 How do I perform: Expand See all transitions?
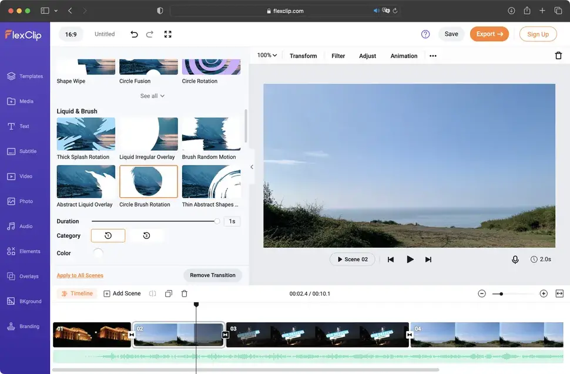coord(152,96)
